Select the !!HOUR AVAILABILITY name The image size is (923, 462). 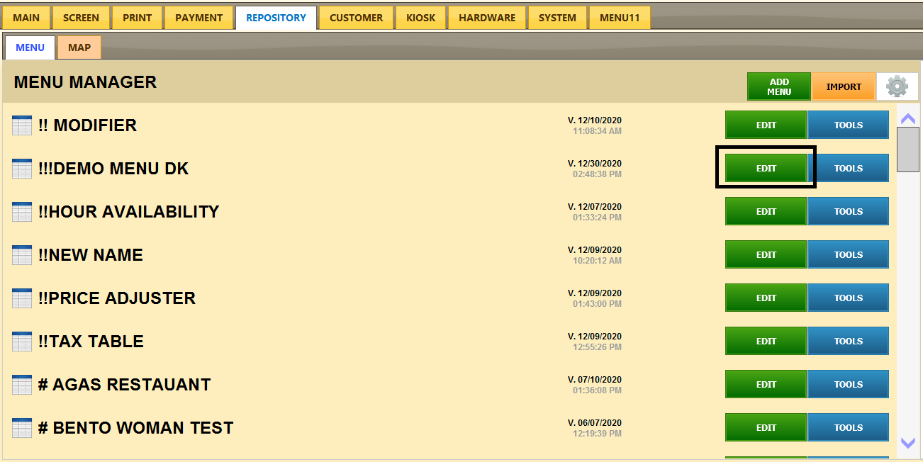[128, 212]
